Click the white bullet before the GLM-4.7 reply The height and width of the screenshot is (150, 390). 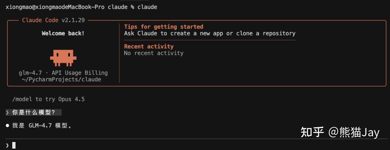click(x=7, y=126)
